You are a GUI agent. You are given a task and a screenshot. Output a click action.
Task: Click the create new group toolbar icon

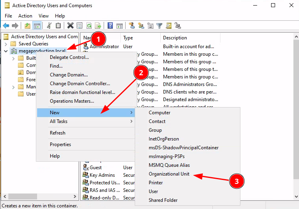click(141, 25)
